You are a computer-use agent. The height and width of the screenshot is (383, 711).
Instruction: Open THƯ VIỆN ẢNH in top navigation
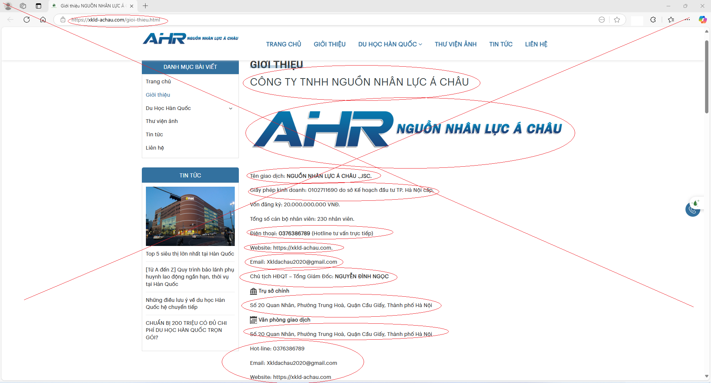[x=455, y=44]
